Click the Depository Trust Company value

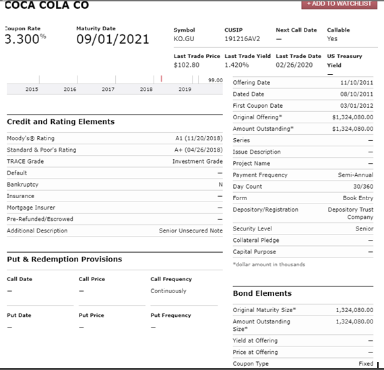351,213
